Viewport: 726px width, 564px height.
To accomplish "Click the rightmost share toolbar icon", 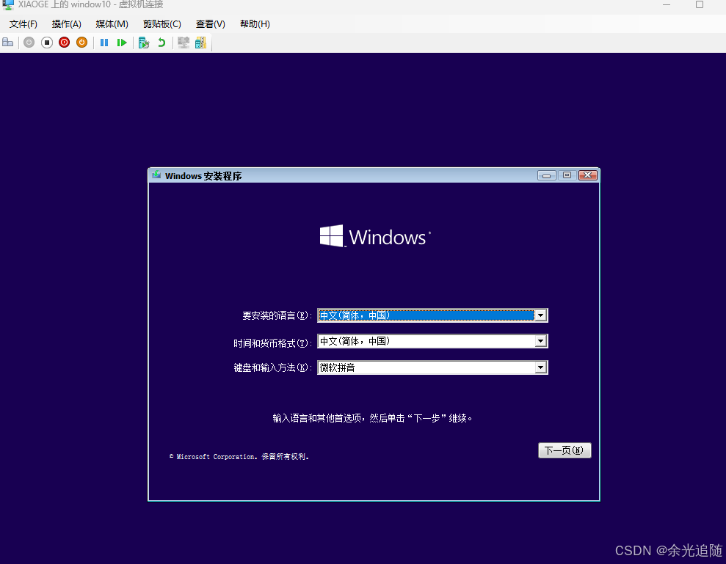I will click(200, 42).
